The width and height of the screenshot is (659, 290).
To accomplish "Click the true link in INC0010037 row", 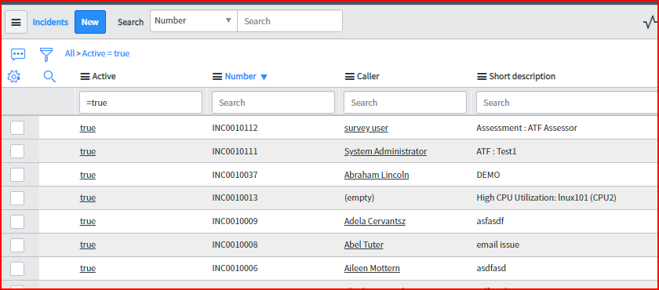I will click(x=87, y=175).
